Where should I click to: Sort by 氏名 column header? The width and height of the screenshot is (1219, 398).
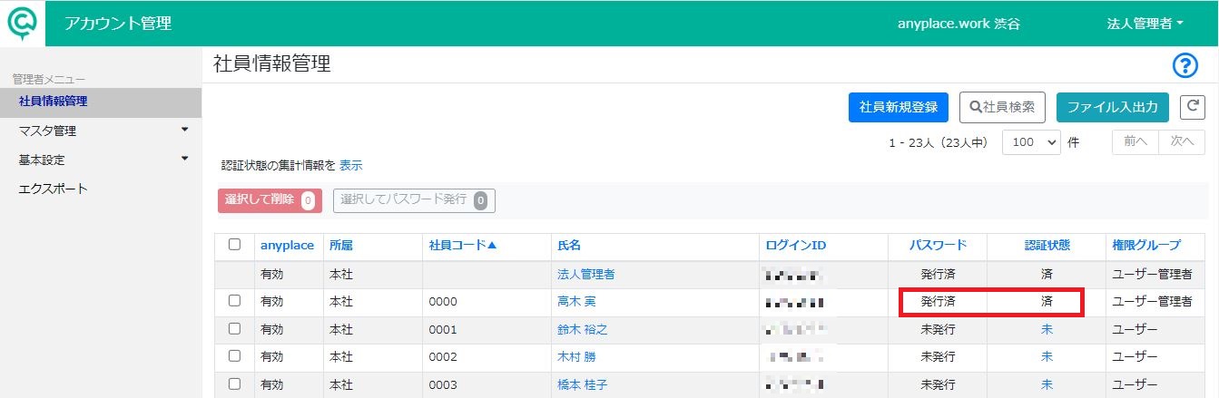point(569,245)
